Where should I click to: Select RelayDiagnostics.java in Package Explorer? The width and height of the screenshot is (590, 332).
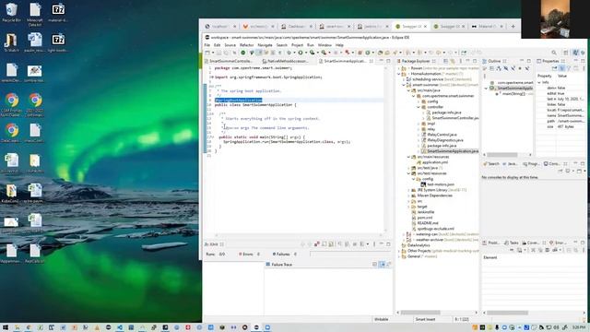[x=445, y=140]
